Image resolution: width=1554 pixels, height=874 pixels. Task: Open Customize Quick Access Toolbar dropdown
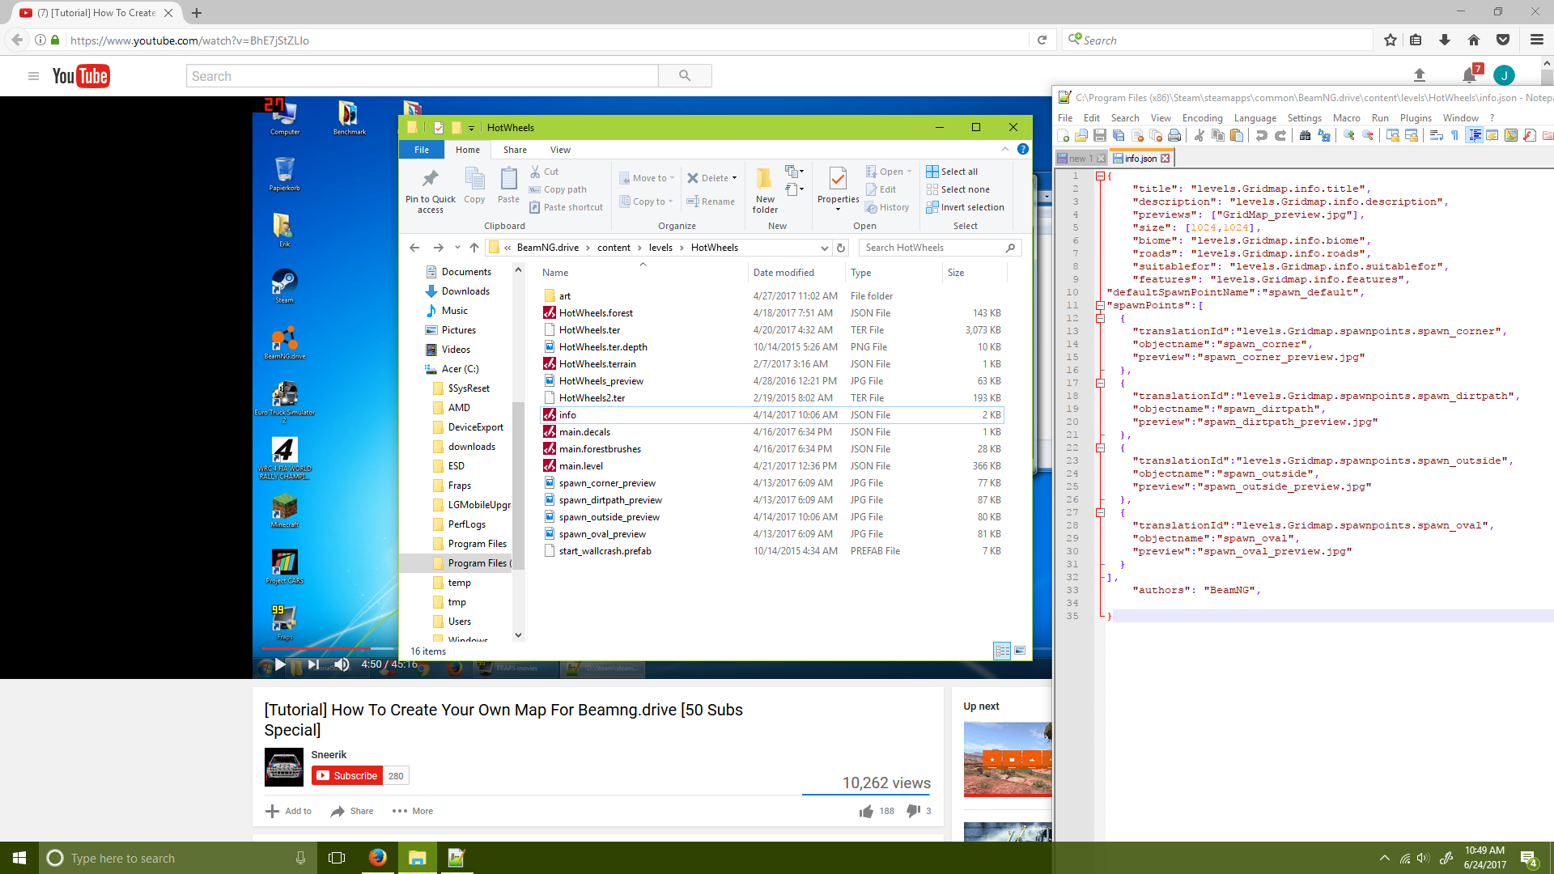point(471,128)
